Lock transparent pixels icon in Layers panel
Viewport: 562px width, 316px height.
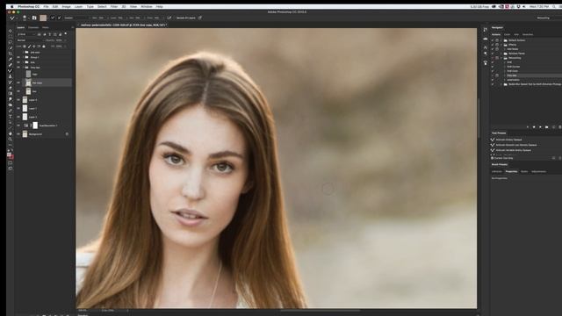tap(25, 47)
